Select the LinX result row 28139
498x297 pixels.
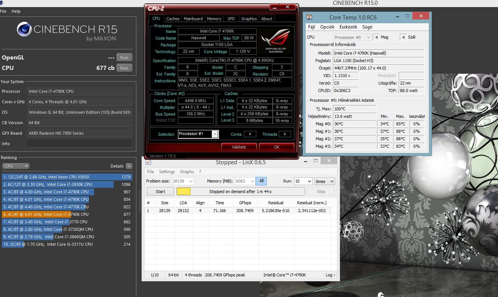pos(238,211)
